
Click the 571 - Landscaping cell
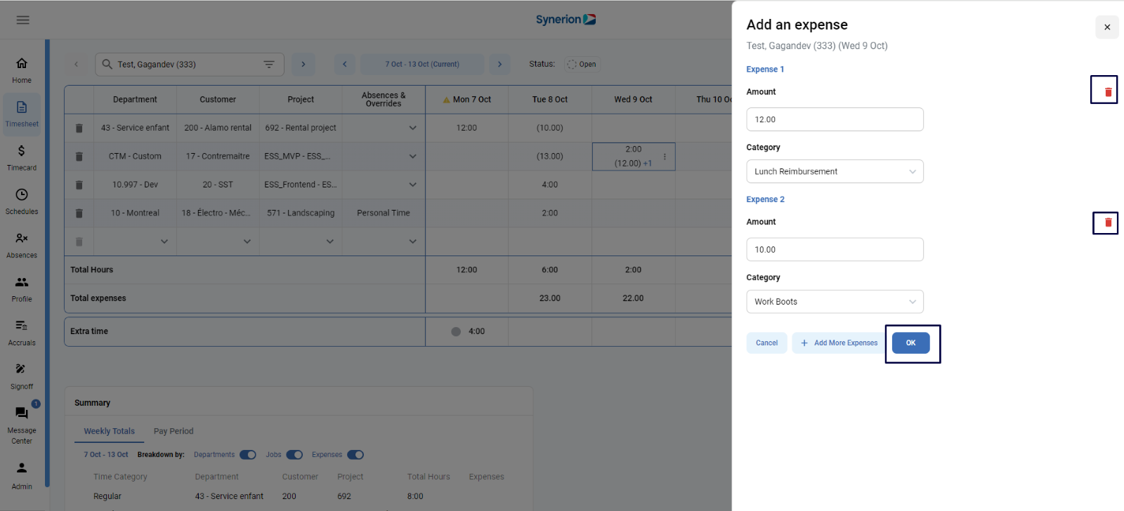(x=301, y=213)
